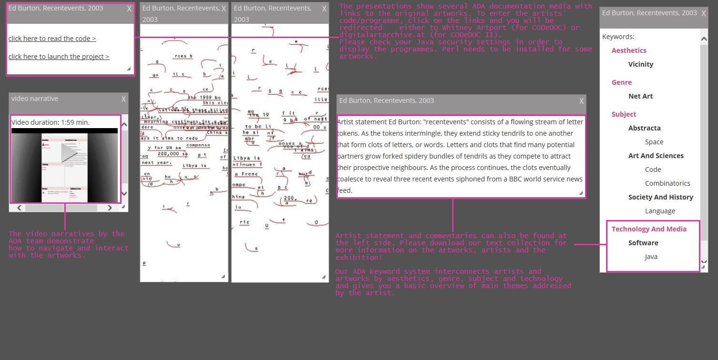
Task: Open the launch the project link
Action: click(59, 57)
